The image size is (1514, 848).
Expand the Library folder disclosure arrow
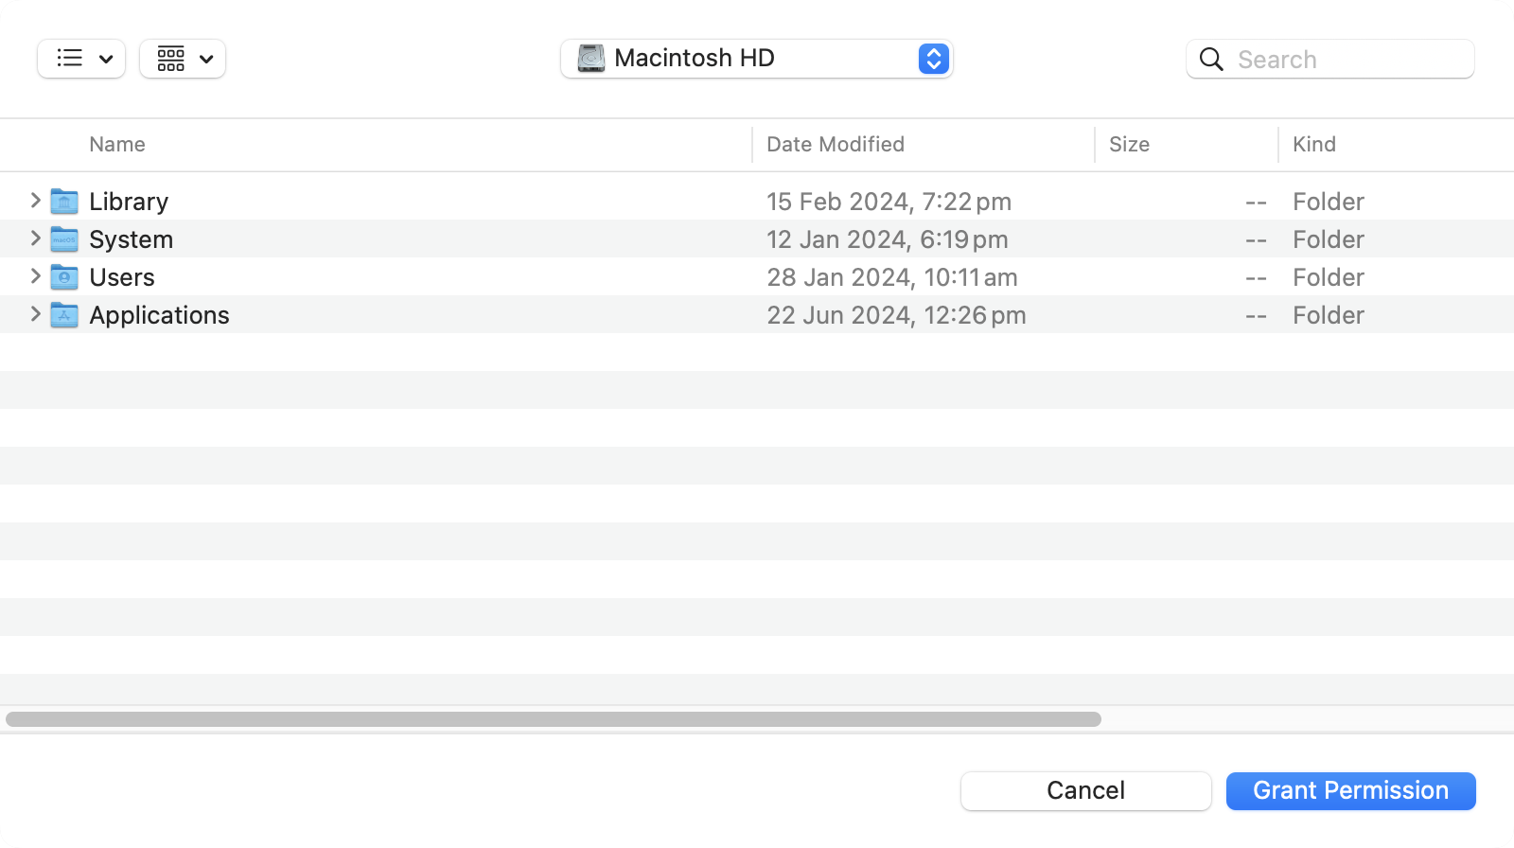(x=35, y=201)
